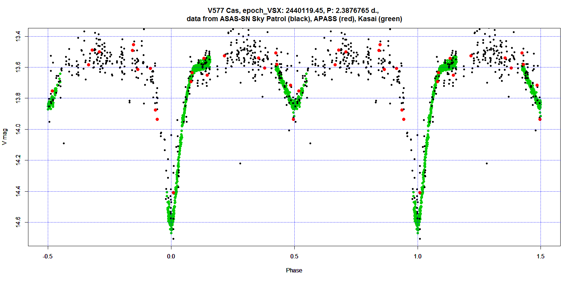Click the y-axis tick label 14.2
Image resolution: width=575 pixels, height=281 pixels.
[x=18, y=160]
